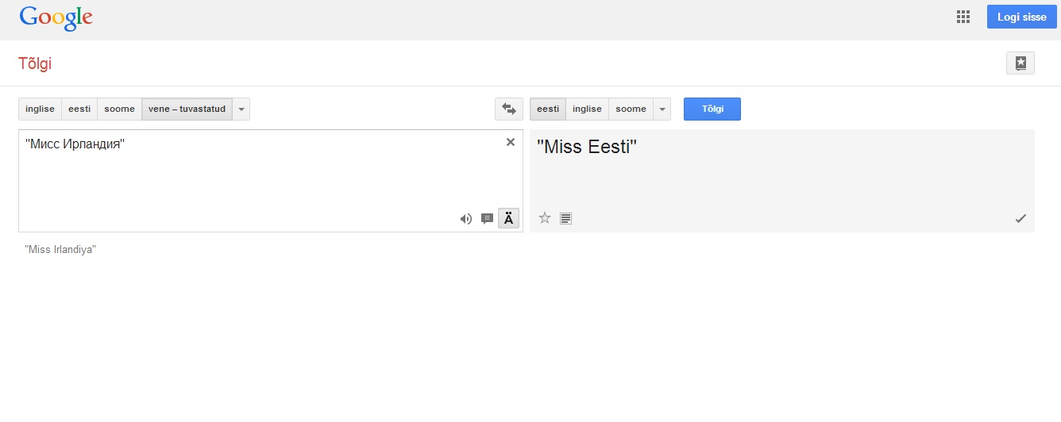Click the select-all text icon under translation
The image size is (1061, 422).
click(x=565, y=218)
